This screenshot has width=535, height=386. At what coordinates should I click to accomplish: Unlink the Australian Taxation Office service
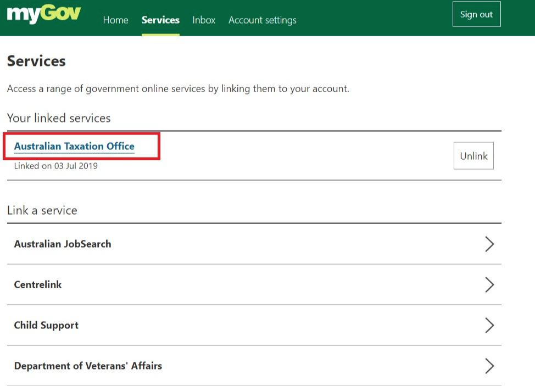(x=473, y=155)
